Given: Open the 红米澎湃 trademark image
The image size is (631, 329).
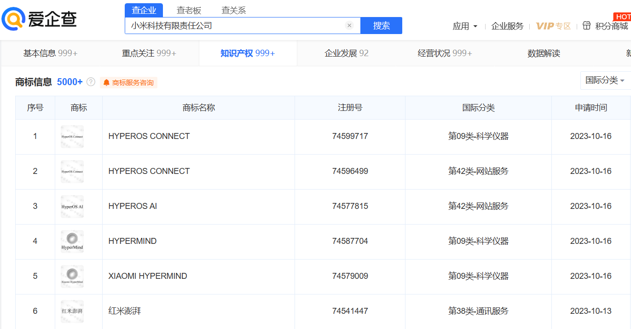Looking at the screenshot, I should pos(72,311).
